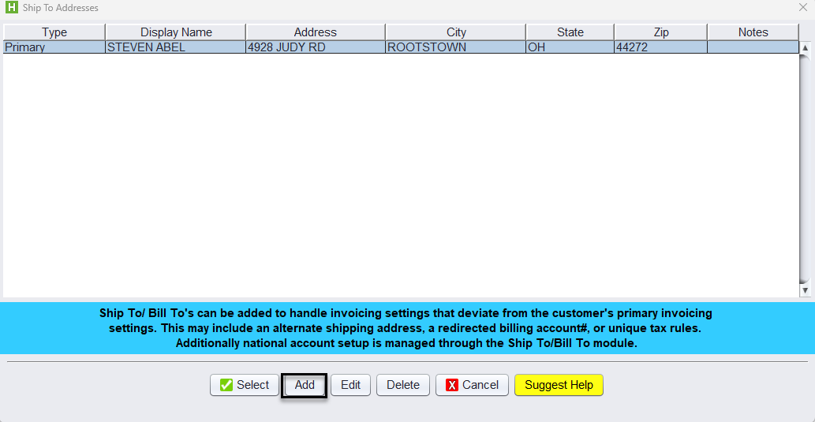Open the yellow Suggest Help button

coord(559,385)
